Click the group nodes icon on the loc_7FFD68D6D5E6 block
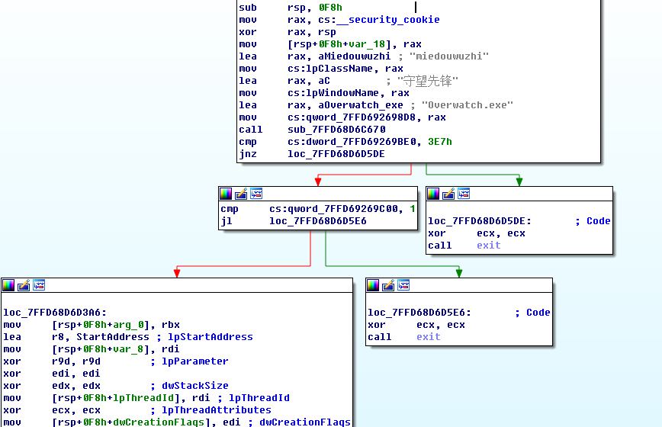Viewport: 662px width, 427px height. [403, 285]
